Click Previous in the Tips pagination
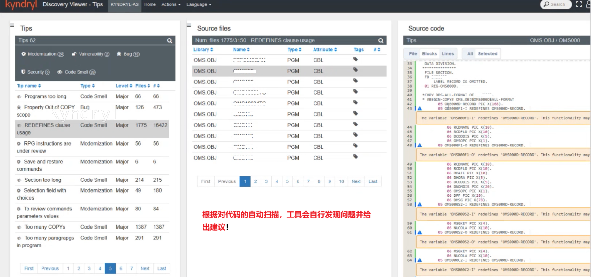 tap(50, 268)
